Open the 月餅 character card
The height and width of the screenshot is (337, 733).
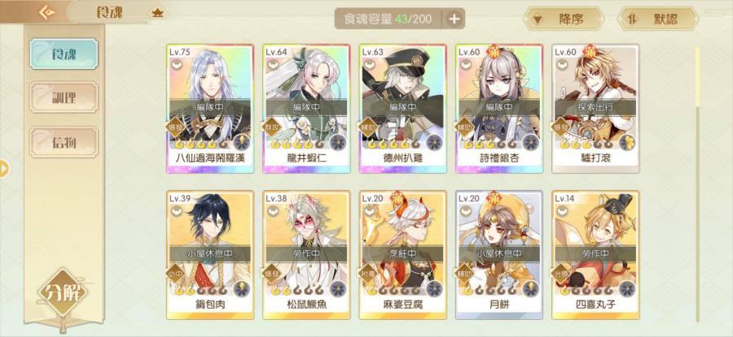coord(499,255)
